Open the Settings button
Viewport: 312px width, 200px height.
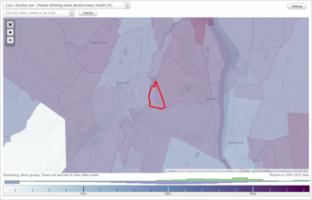point(297,6)
